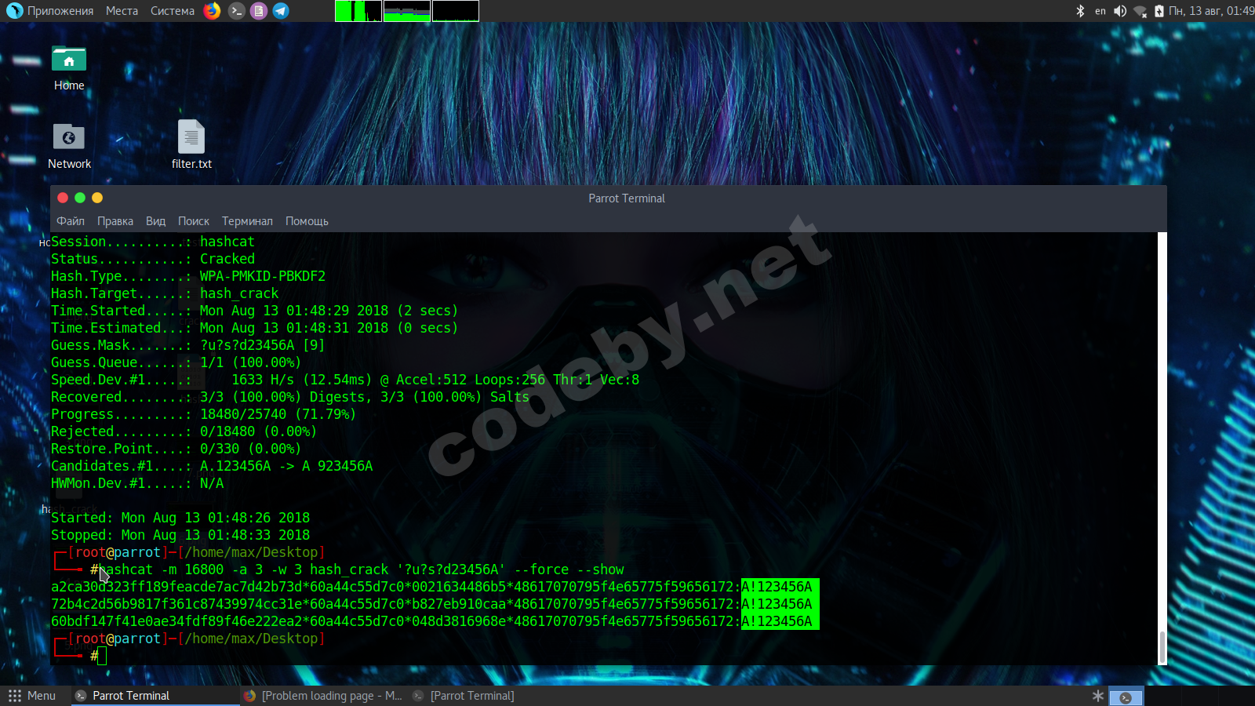This screenshot has height=706, width=1255.
Task: Click the battery charging indicator
Action: (1159, 11)
